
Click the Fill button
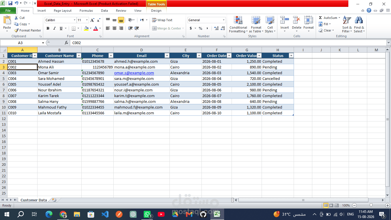coord(325,24)
